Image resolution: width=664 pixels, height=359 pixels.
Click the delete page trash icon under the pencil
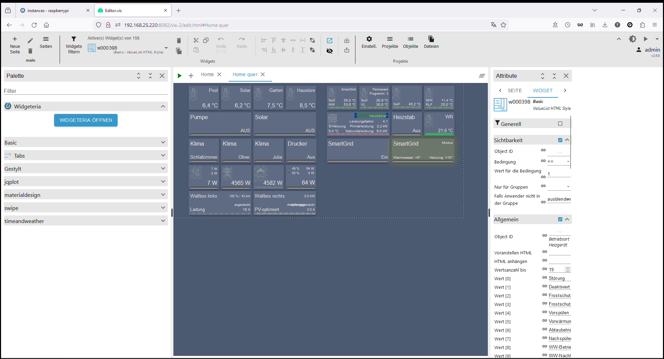pyautogui.click(x=30, y=51)
